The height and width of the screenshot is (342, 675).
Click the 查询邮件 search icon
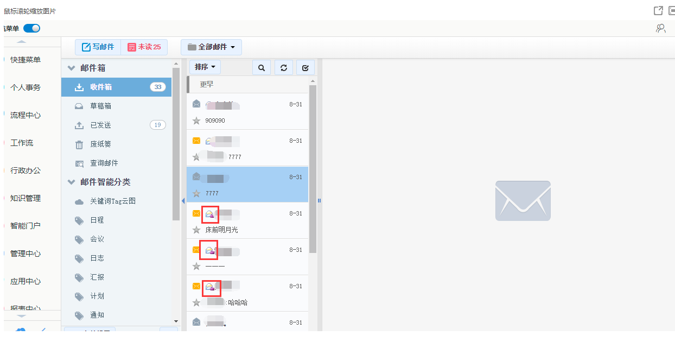coord(79,163)
